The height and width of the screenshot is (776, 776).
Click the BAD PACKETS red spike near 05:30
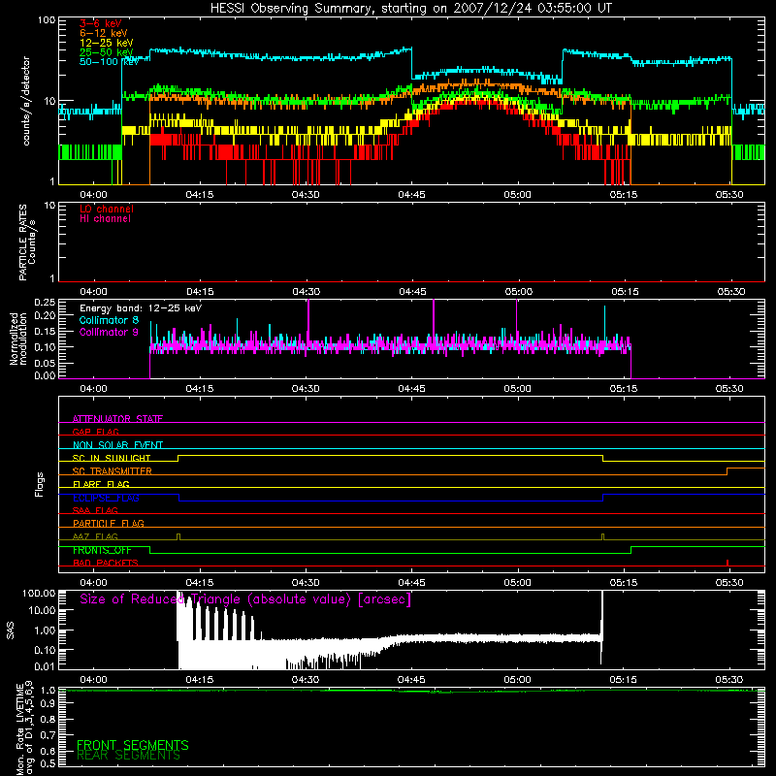(727, 563)
